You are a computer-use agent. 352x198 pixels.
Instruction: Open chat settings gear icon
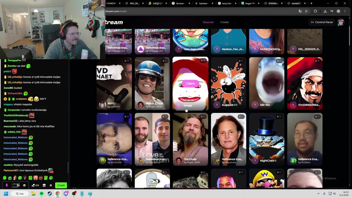click(x=51, y=185)
